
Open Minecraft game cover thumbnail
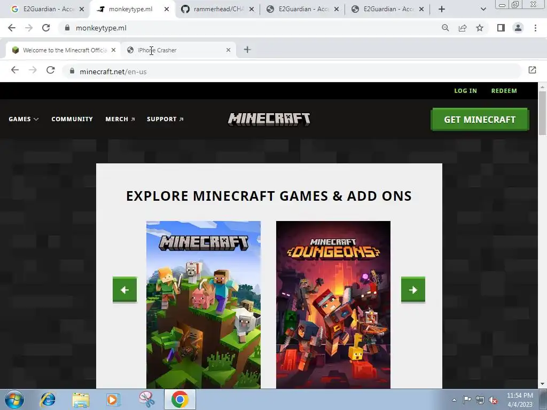tap(204, 305)
